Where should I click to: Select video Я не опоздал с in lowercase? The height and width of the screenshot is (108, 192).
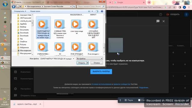[93, 49]
